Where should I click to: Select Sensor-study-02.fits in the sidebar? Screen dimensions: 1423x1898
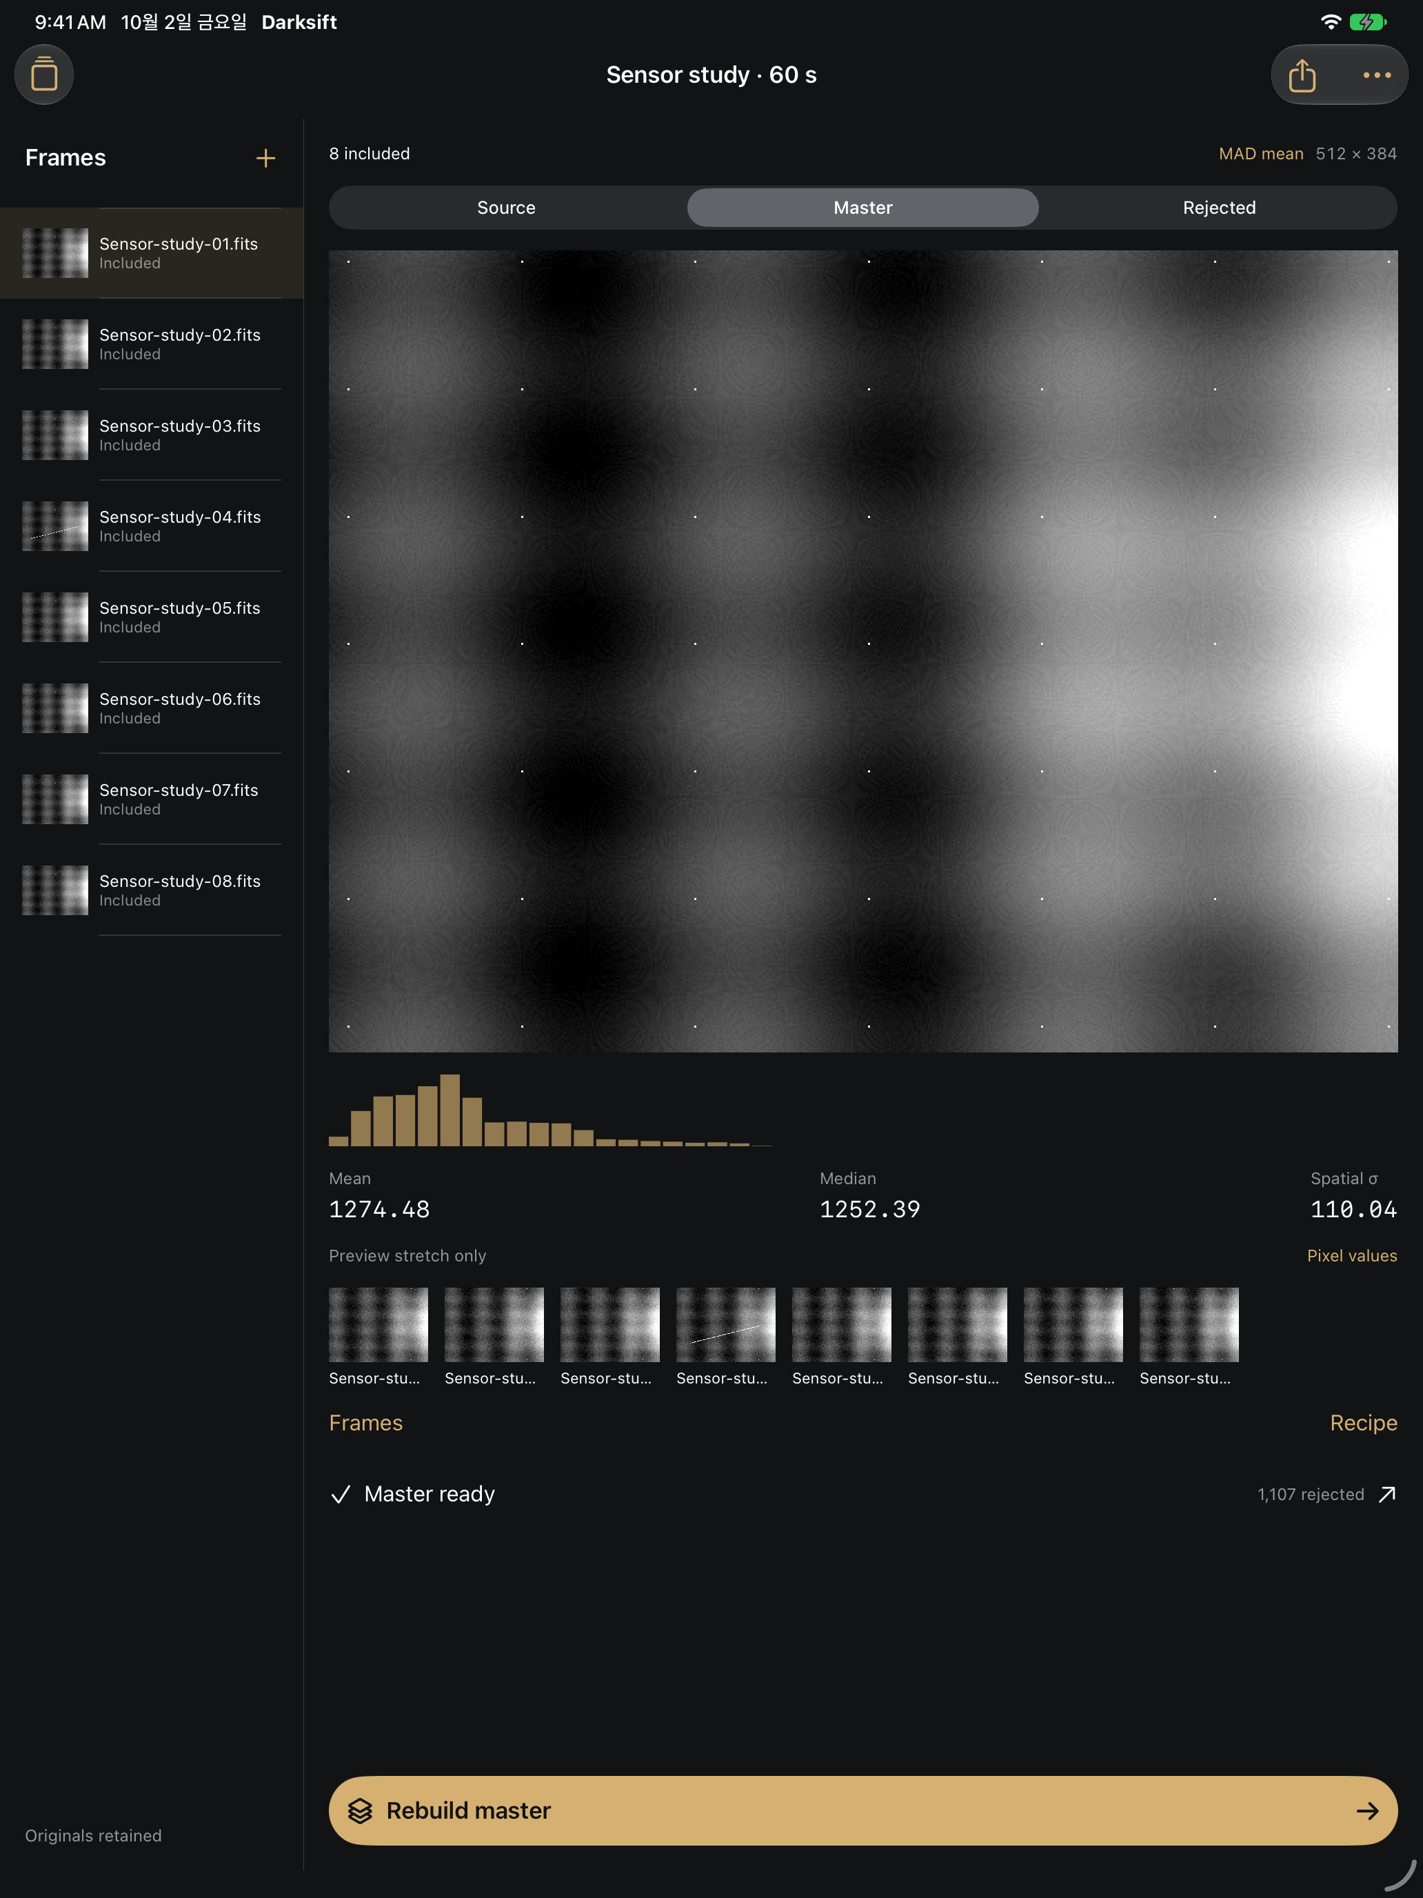coord(152,344)
